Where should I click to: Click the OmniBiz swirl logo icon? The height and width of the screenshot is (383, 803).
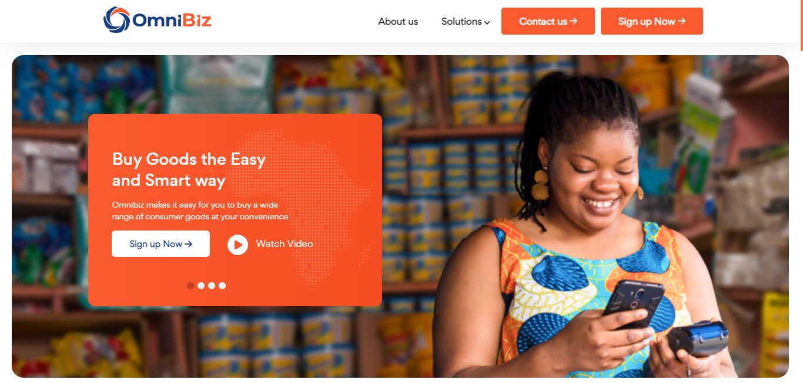click(x=116, y=20)
